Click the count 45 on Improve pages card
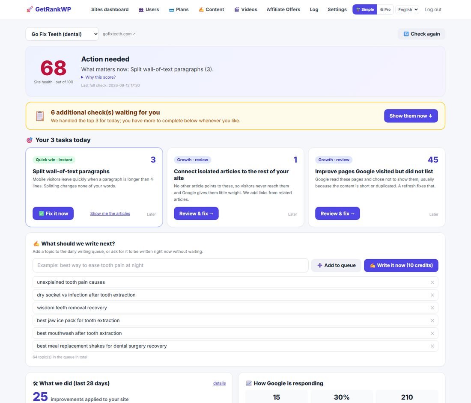471x403 pixels. (433, 160)
